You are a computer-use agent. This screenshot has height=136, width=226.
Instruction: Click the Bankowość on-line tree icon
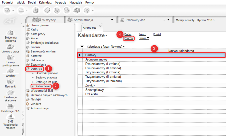coord(28,51)
